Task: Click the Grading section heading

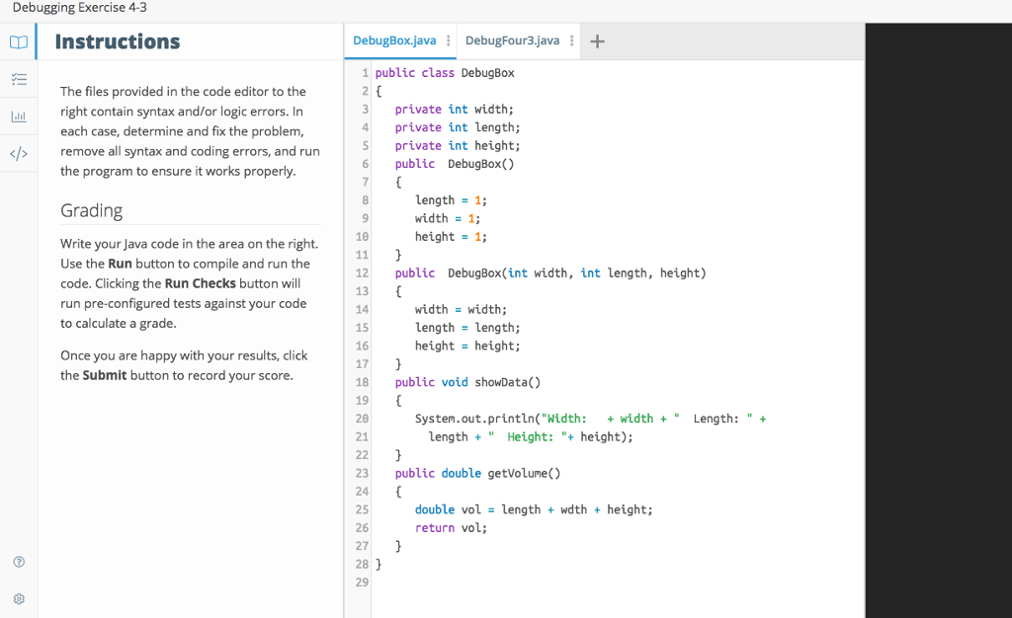Action: pyautogui.click(x=93, y=209)
